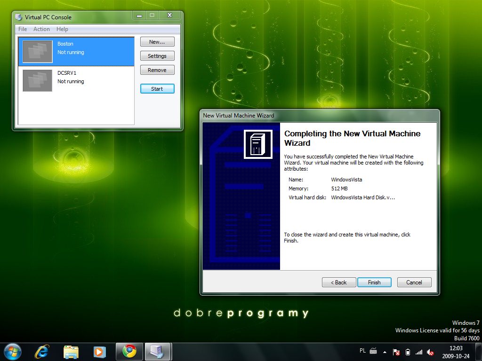Open Settings for the selected virtual machine
The width and height of the screenshot is (482, 361).
(157, 56)
